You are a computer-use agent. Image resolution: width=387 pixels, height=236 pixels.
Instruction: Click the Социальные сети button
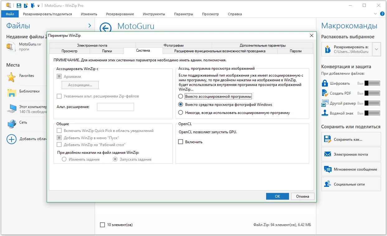tap(351, 184)
